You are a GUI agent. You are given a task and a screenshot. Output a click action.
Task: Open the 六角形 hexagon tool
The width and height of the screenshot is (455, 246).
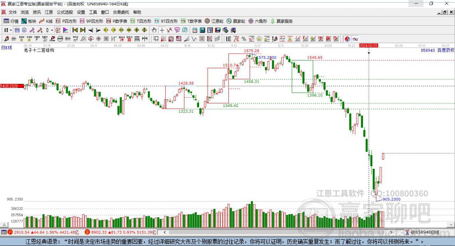pyautogui.click(x=258, y=21)
